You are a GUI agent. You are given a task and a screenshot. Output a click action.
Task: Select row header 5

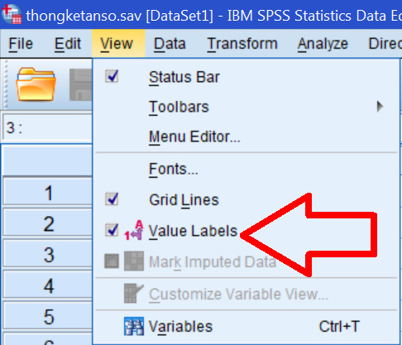coord(47,316)
